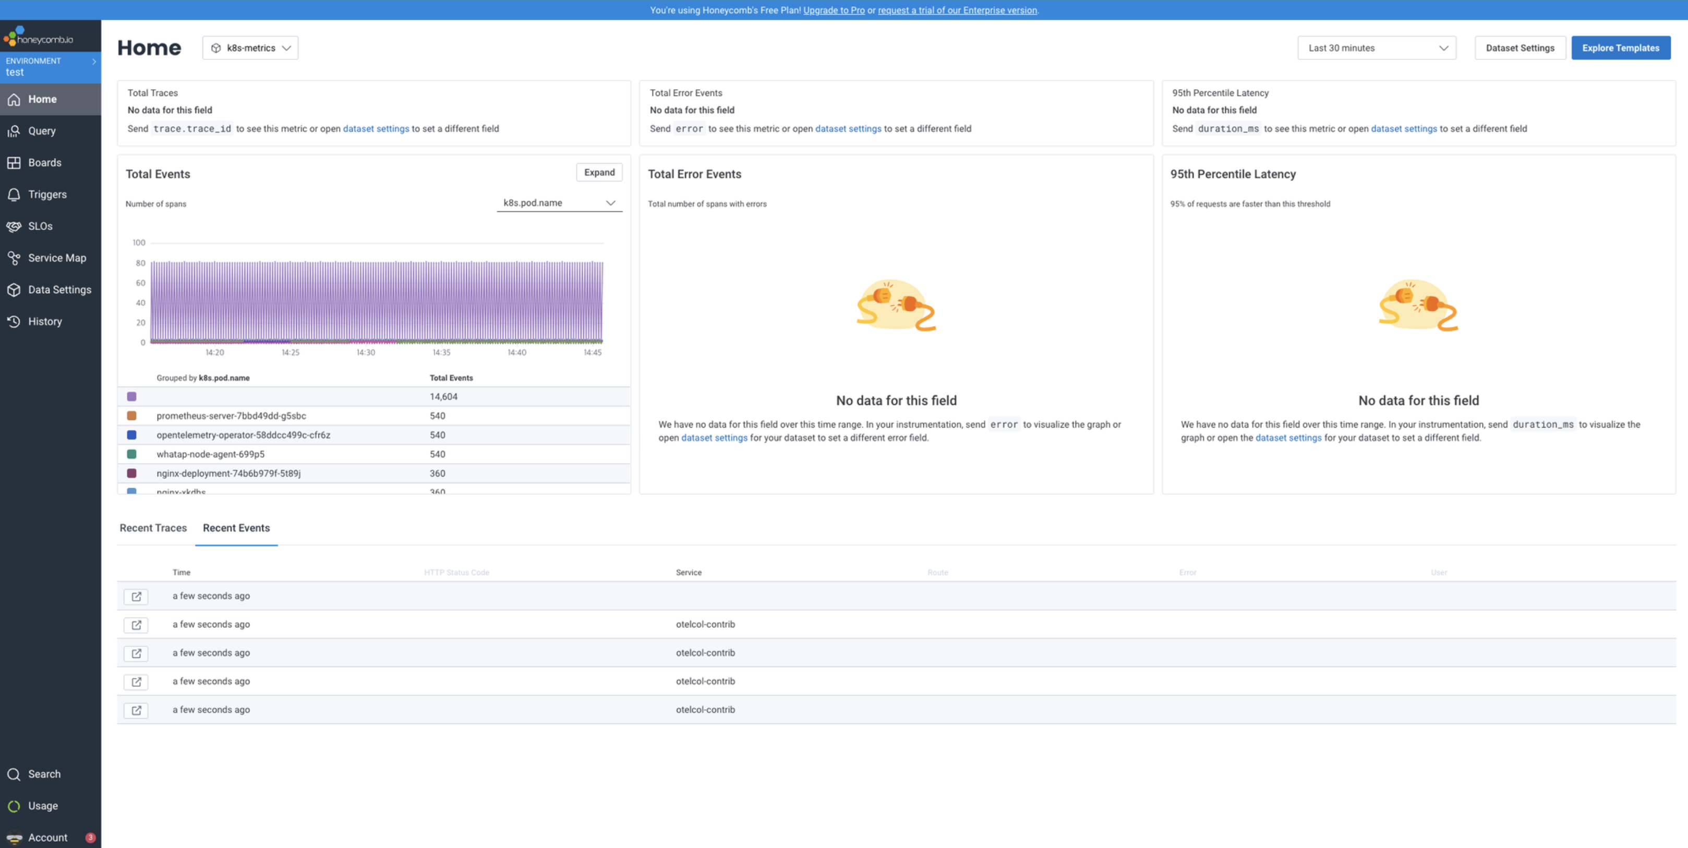The height and width of the screenshot is (848, 1688).
Task: Switch to the Recent Traces tab
Action: click(153, 528)
